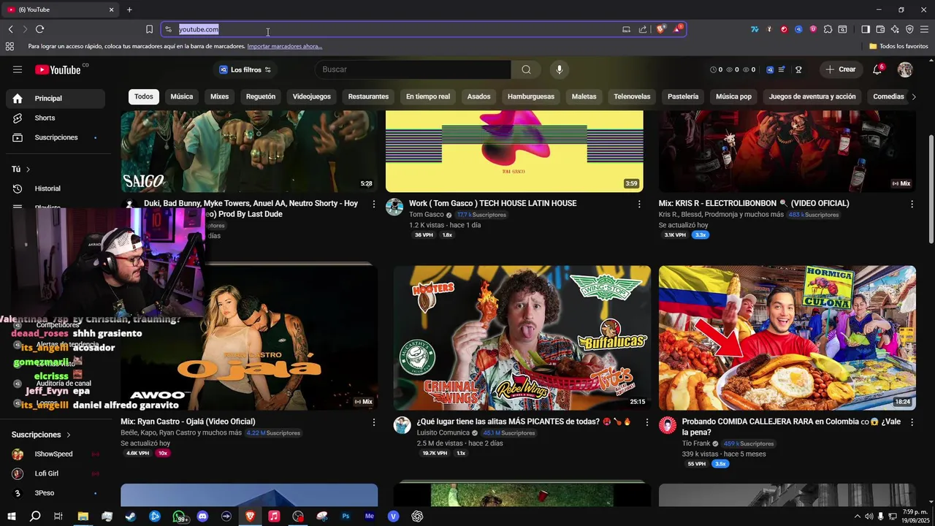Screen dimensions: 935x526
Task: Open options menu for alitas MÁS PICANTES video
Action: point(646,422)
